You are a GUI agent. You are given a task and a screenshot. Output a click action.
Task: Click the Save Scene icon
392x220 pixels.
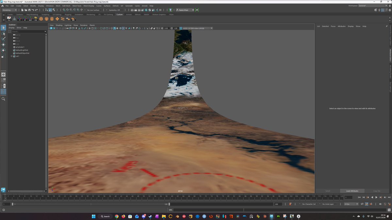29,10
